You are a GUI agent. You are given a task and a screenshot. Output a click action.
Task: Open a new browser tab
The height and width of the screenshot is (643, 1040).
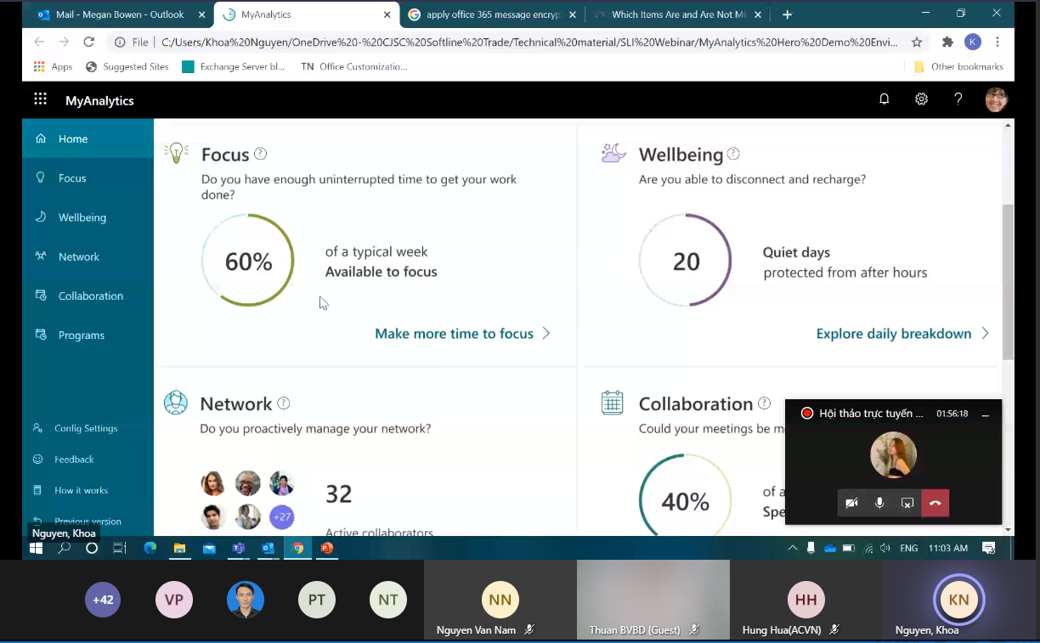coord(788,14)
